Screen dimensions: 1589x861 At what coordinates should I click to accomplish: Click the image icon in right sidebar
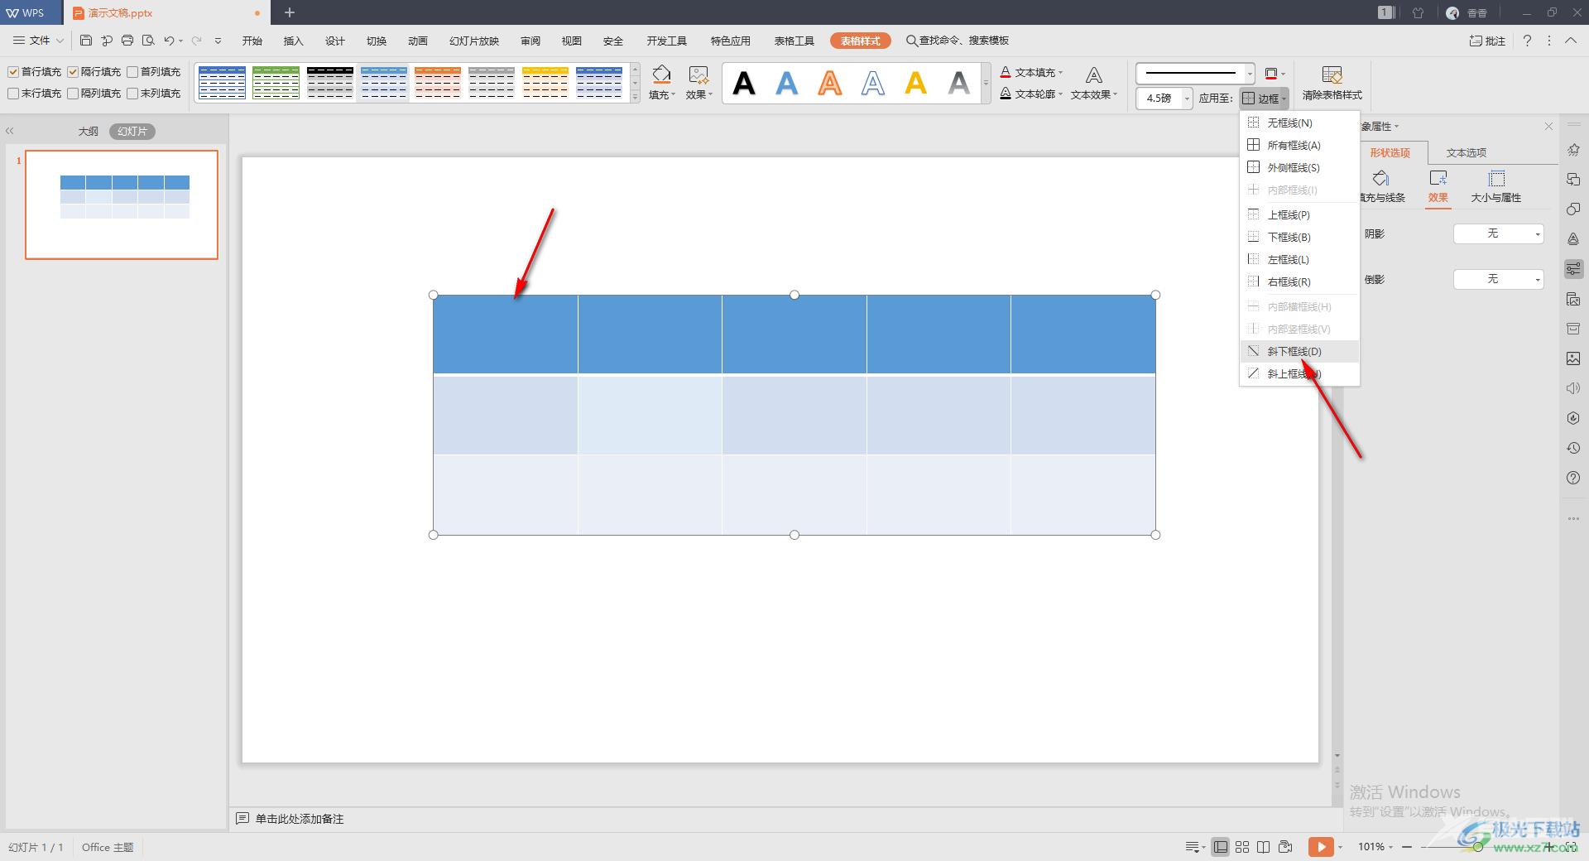tap(1573, 358)
